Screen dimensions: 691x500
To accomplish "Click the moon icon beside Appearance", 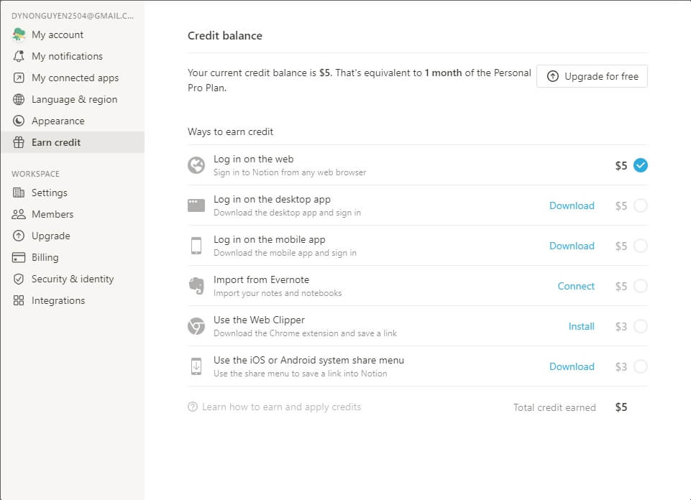I will (x=19, y=121).
